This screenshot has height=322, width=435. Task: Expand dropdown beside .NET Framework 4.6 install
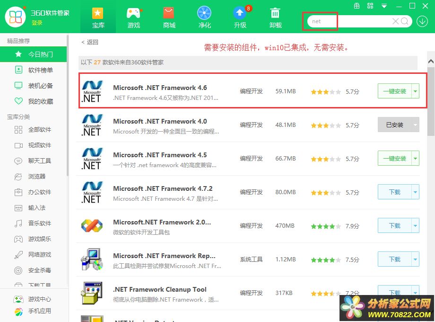pos(415,91)
